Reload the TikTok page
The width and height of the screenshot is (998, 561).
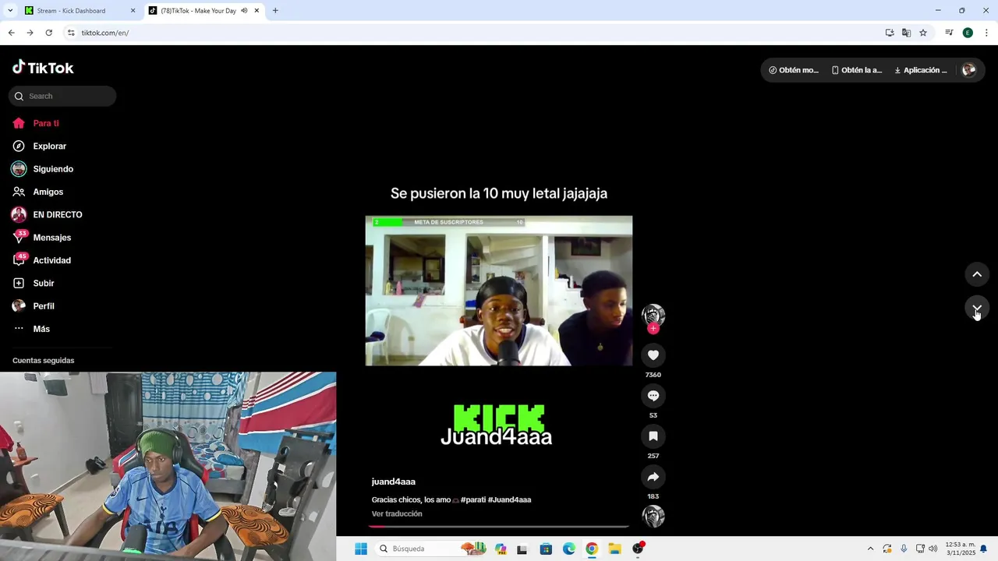48,33
